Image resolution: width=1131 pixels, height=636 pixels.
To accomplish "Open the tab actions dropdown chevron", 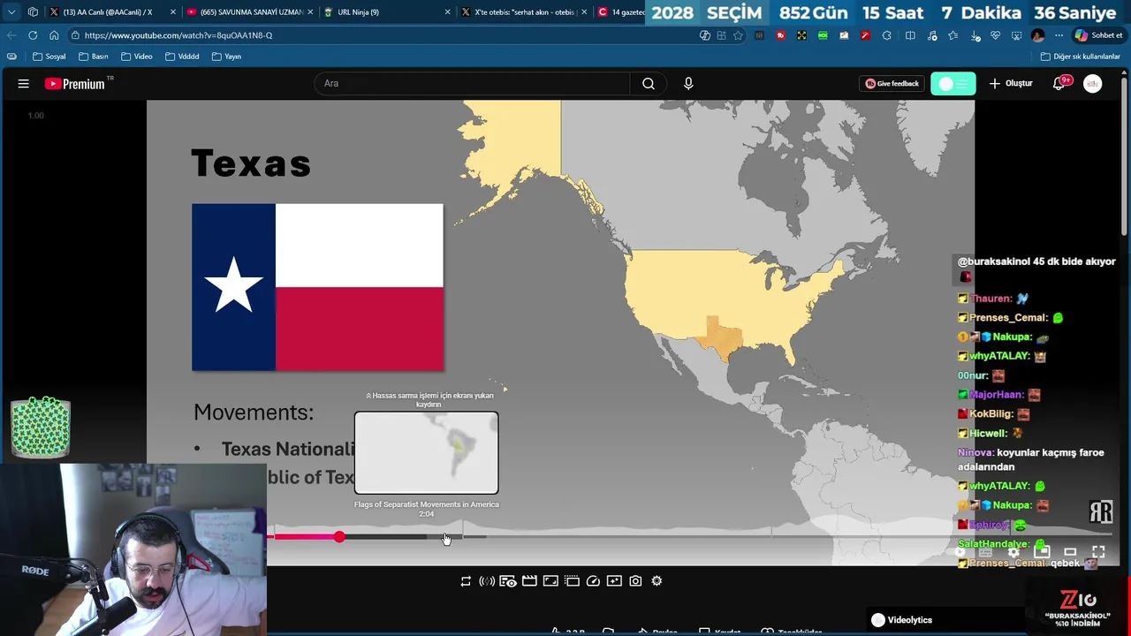I will click(x=11, y=12).
